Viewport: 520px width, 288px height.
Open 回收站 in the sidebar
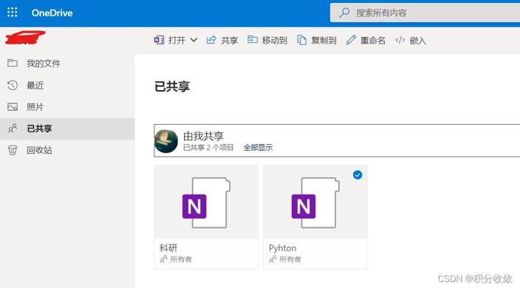[x=67, y=150]
